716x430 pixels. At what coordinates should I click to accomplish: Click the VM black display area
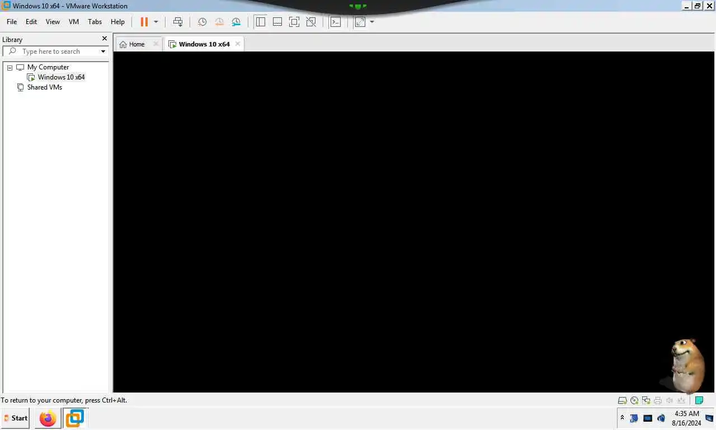pos(414,222)
